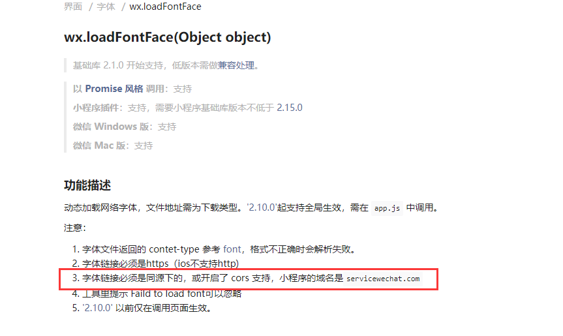Click the wx.loadFontFace(Object object) page heading
This screenshot has width=563, height=336.
167,37
